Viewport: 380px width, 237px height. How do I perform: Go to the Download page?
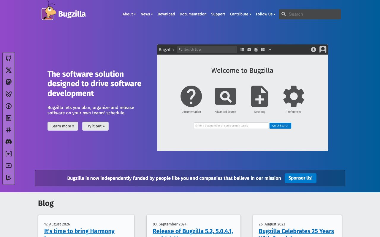click(x=166, y=14)
